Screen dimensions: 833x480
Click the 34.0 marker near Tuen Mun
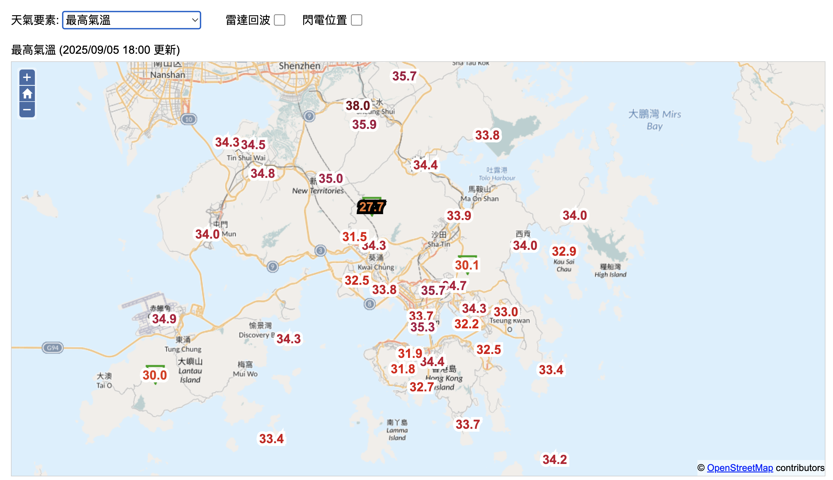click(207, 234)
